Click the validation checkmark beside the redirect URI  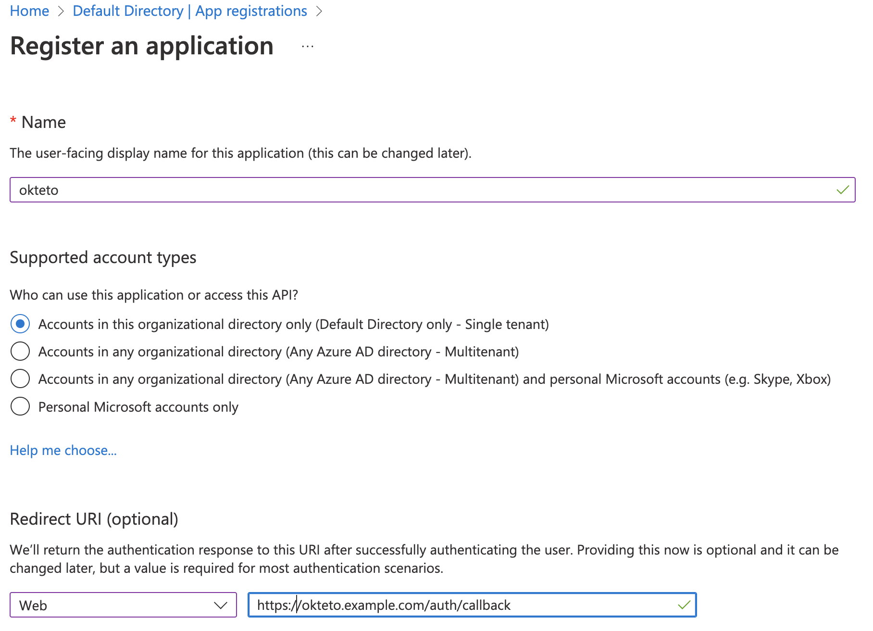684,605
